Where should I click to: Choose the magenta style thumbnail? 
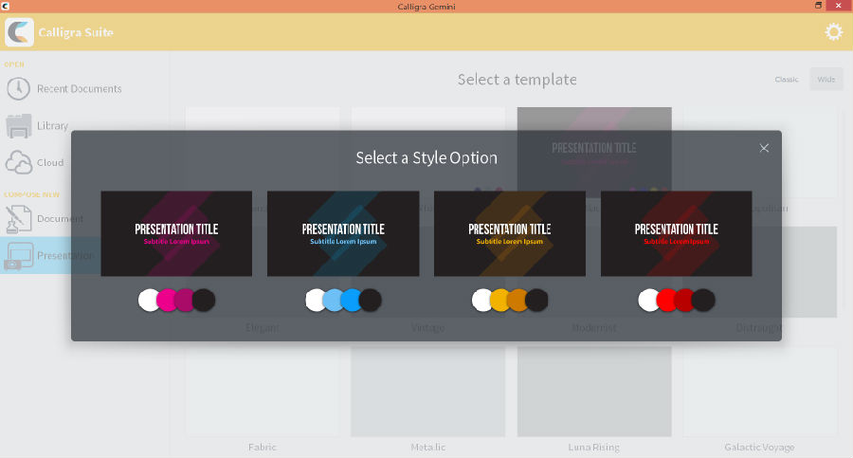(176, 233)
